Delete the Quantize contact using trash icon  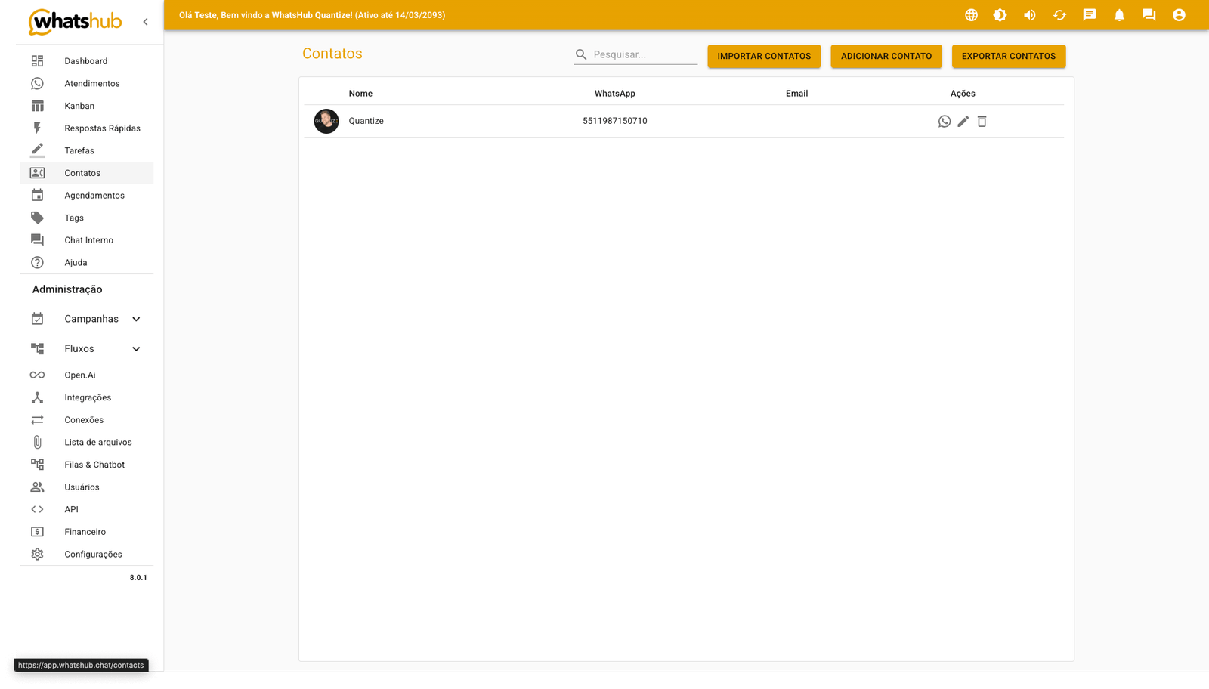982,121
